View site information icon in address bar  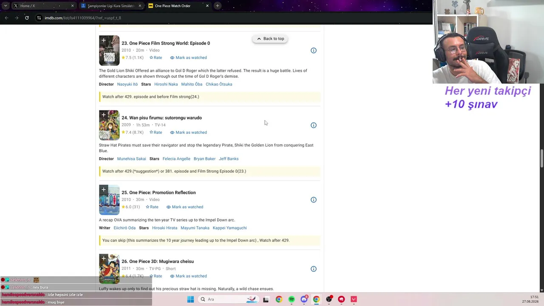pyautogui.click(x=39, y=18)
